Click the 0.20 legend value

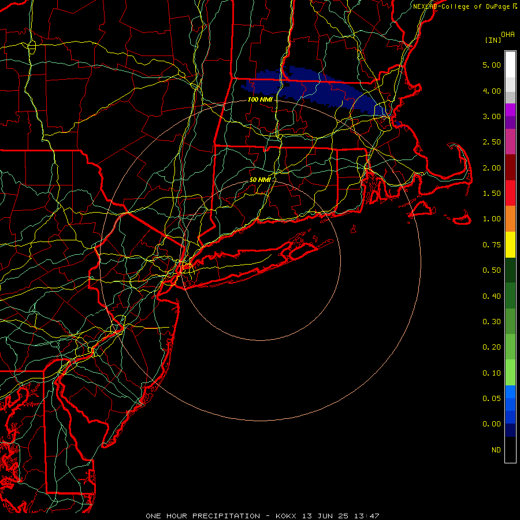pos(492,347)
